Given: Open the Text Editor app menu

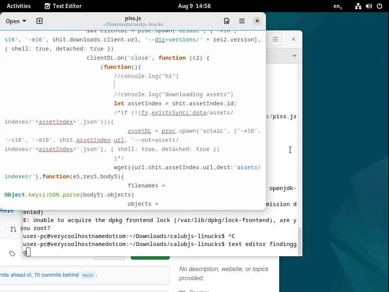Looking at the screenshot, I should (63, 6).
